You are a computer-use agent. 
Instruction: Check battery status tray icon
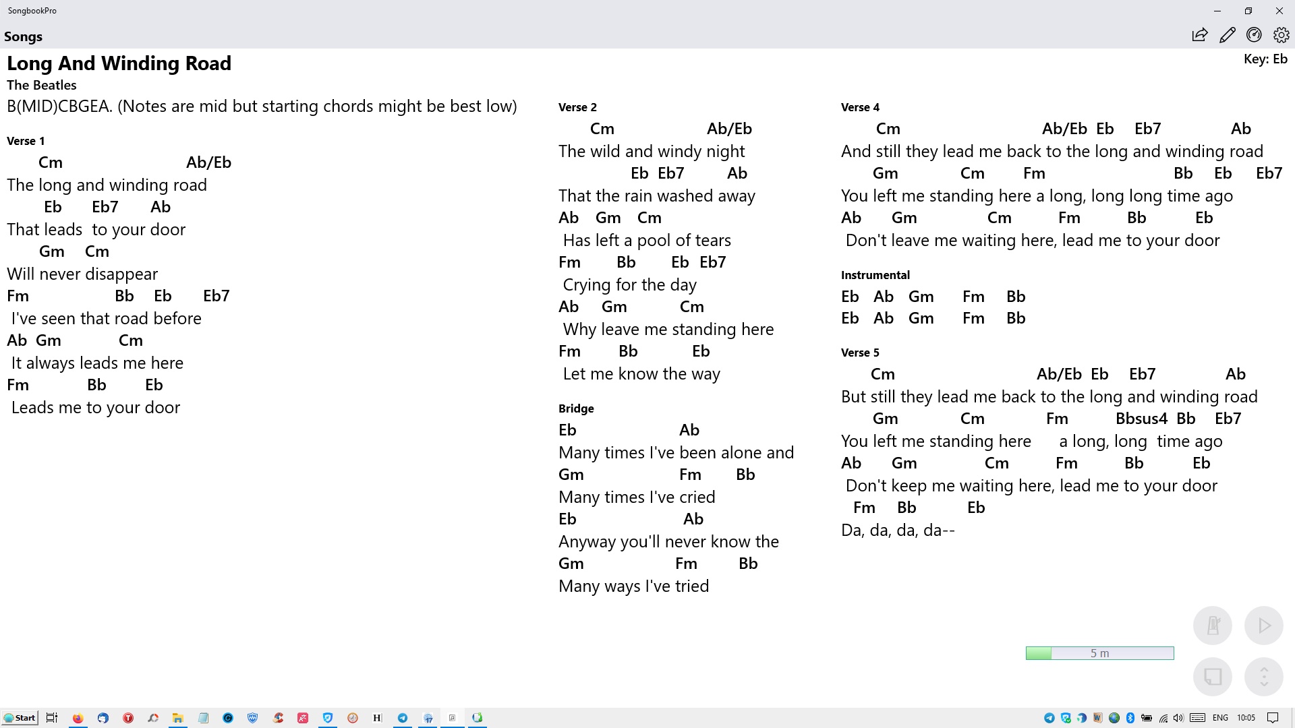pyautogui.click(x=1147, y=718)
